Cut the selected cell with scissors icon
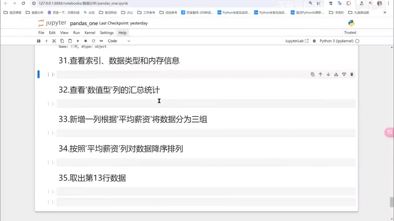The height and width of the screenshot is (221, 394). click(x=54, y=41)
